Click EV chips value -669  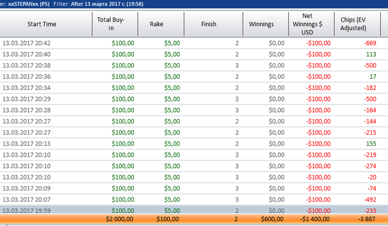[x=370, y=43]
